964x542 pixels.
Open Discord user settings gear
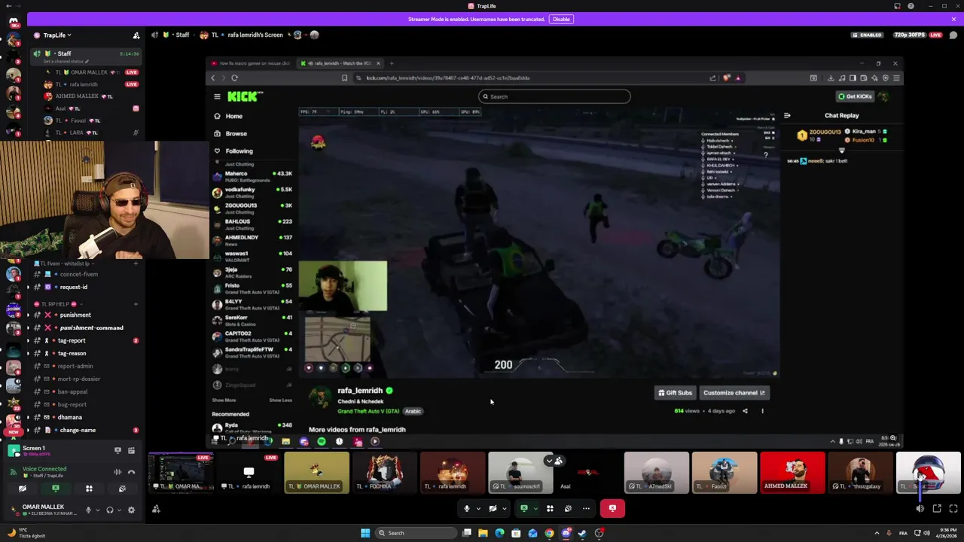point(131,510)
